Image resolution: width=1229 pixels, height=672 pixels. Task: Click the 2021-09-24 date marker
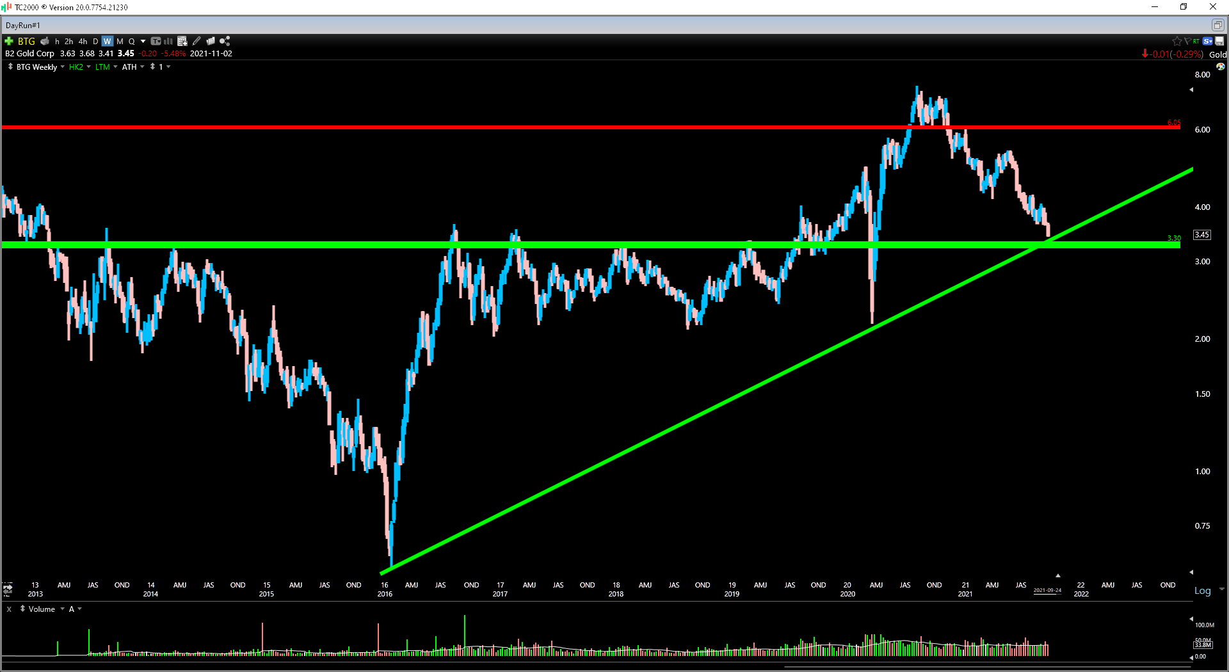coord(1047,590)
